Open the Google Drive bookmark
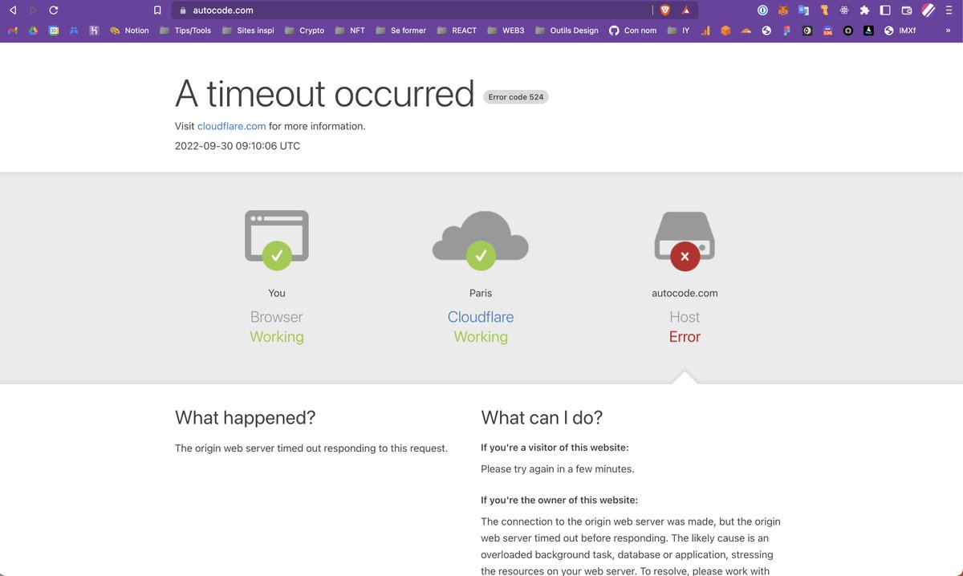The width and height of the screenshot is (963, 576). 33,30
